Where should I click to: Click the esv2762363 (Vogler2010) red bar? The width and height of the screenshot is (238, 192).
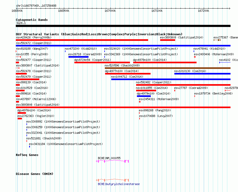point(20,119)
